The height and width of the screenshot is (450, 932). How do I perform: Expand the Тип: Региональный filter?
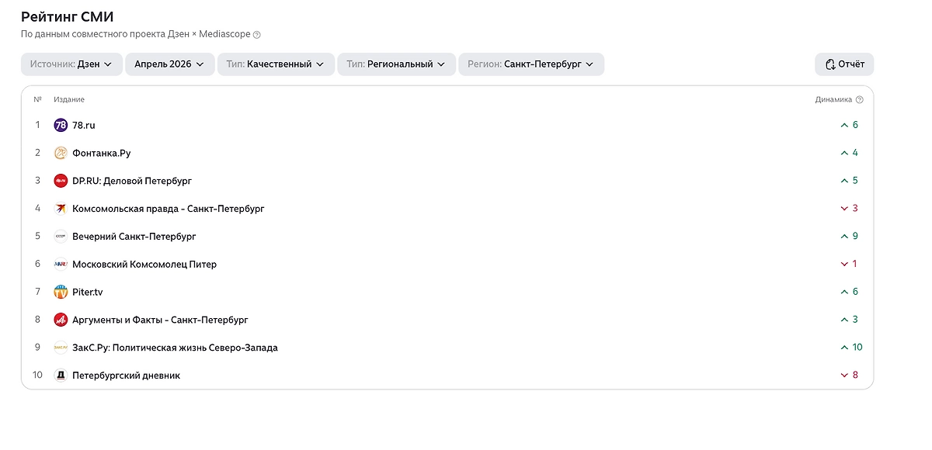click(x=396, y=64)
